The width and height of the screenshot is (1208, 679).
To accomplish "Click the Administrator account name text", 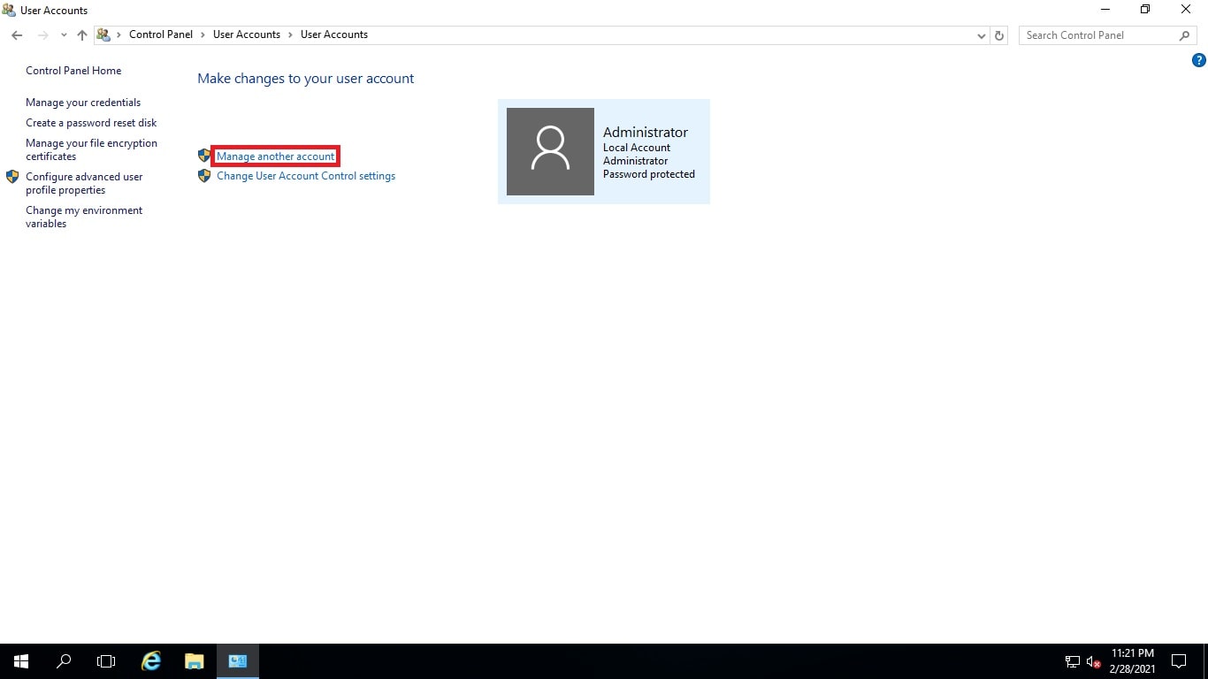I will [x=646, y=133].
